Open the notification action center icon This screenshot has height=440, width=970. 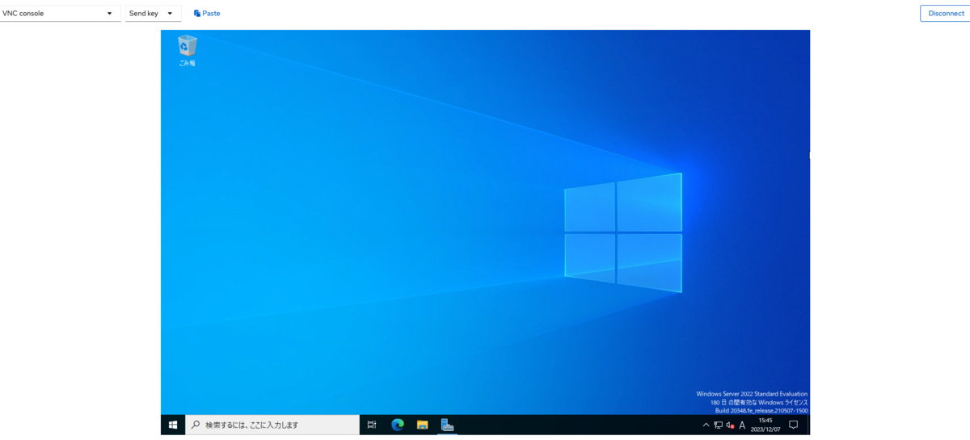(793, 425)
